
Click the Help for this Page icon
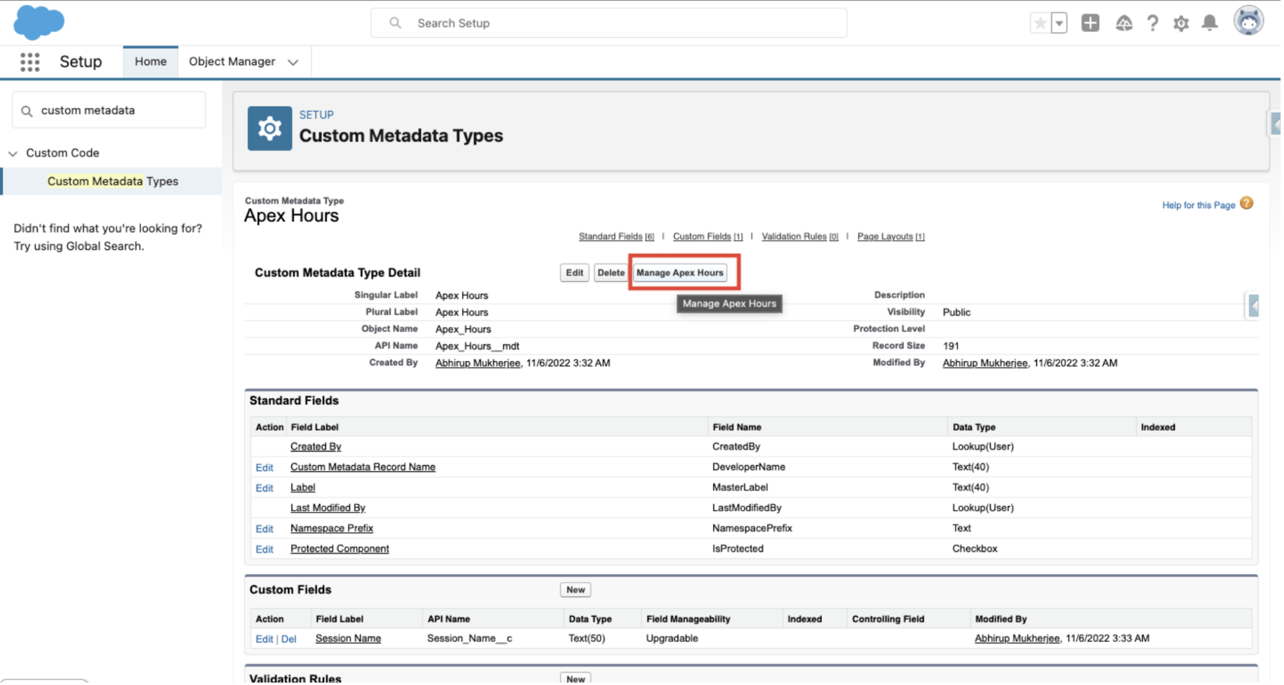click(1246, 204)
